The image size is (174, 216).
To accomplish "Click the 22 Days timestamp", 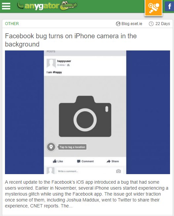I will click(x=163, y=24).
